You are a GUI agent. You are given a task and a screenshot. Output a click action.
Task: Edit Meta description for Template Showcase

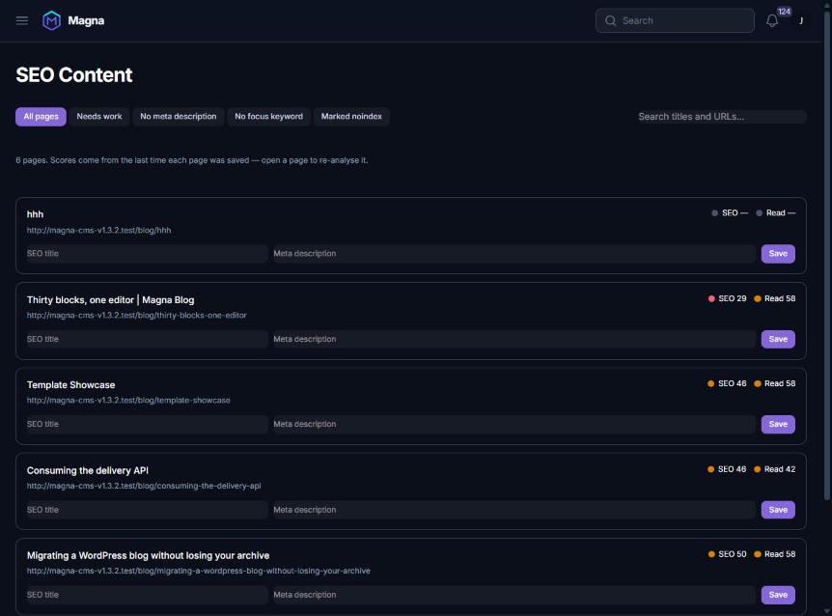pyautogui.click(x=513, y=424)
